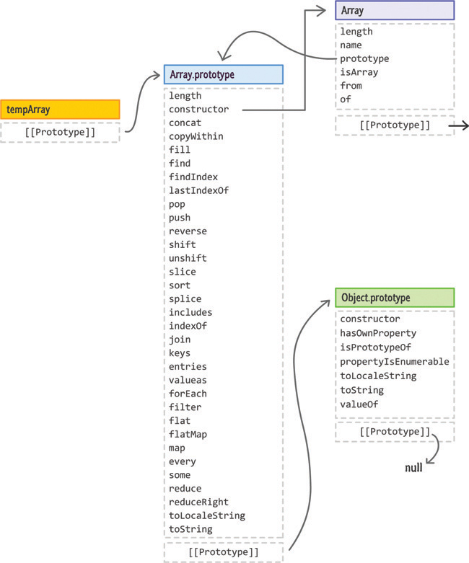Click the findIndex entry
The width and height of the screenshot is (469, 563).
pos(193,177)
